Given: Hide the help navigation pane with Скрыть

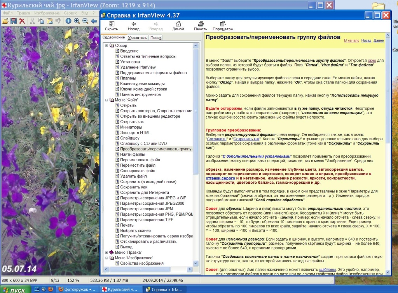Looking at the screenshot, I should coord(111,26).
